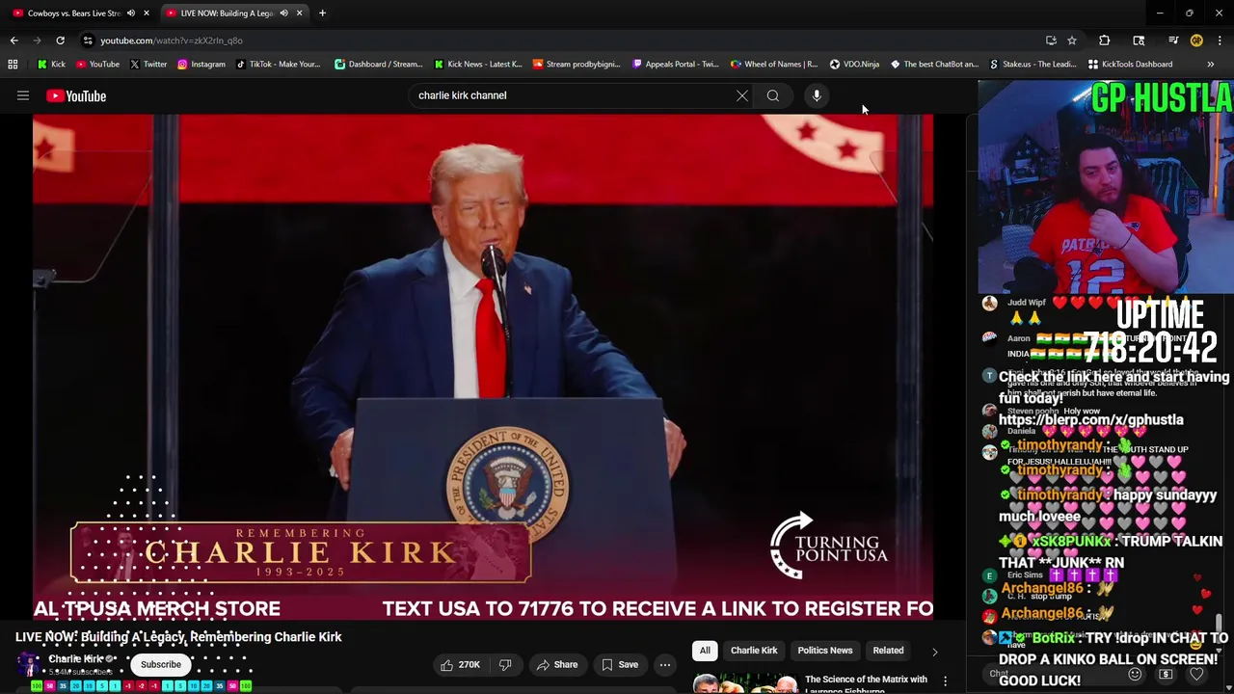The width and height of the screenshot is (1234, 694).
Task: Open a new browser tab
Action: click(322, 13)
